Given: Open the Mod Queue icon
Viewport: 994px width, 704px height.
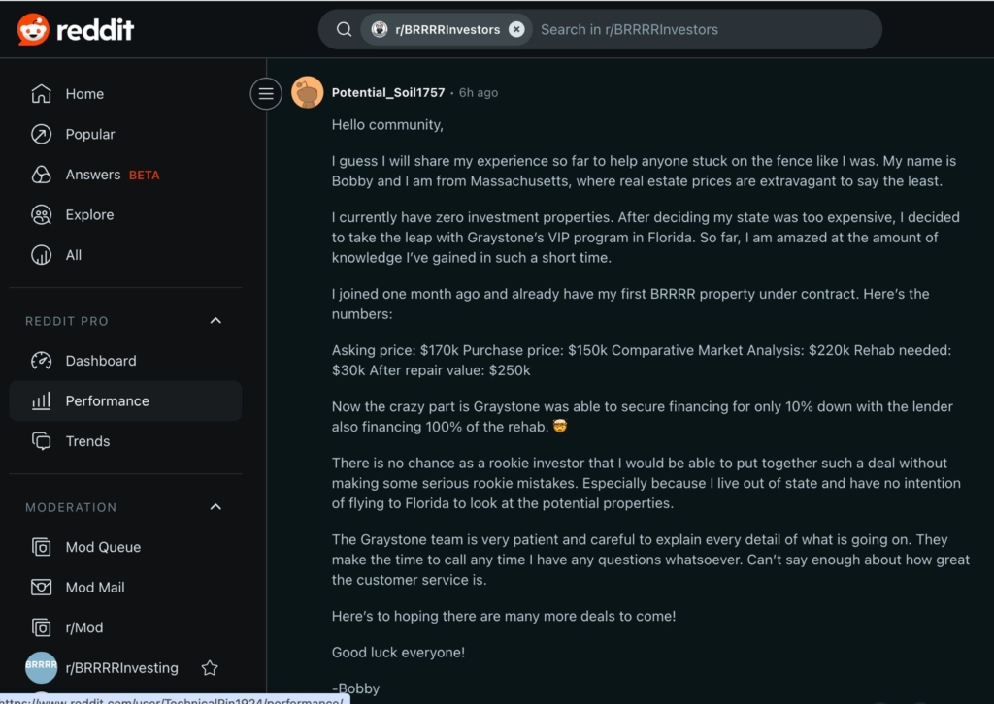Looking at the screenshot, I should click(x=41, y=547).
